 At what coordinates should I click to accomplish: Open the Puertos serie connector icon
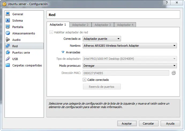click(8, 52)
